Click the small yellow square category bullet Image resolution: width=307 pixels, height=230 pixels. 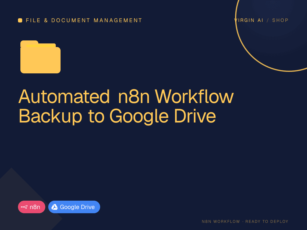[20, 20]
